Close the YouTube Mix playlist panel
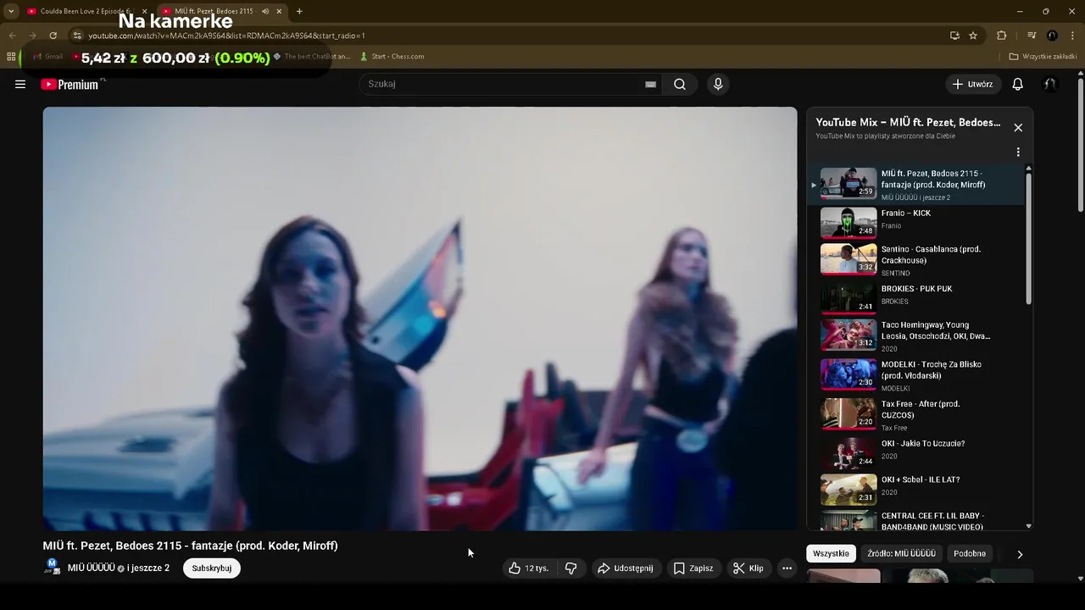 coord(1018,128)
